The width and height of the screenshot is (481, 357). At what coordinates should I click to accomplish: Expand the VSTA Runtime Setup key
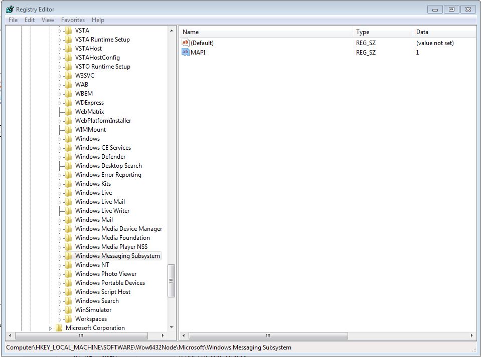point(60,40)
